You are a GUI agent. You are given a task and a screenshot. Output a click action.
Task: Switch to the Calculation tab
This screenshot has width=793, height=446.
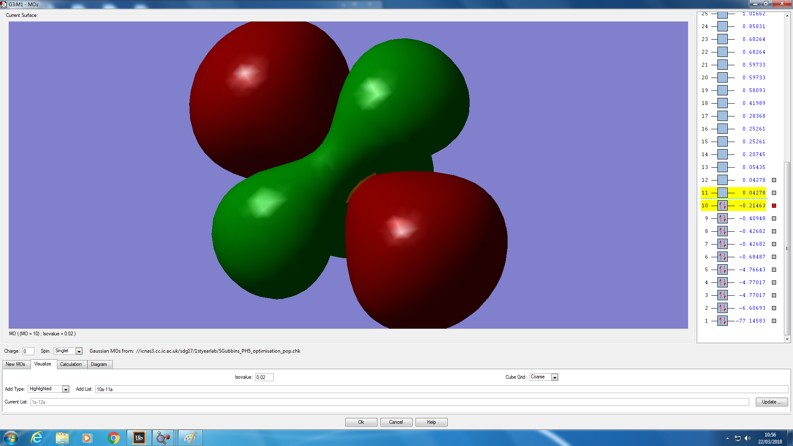71,364
